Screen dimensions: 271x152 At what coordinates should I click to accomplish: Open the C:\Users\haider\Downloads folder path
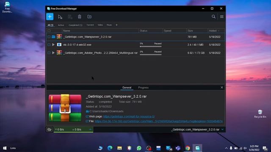click(x=106, y=111)
